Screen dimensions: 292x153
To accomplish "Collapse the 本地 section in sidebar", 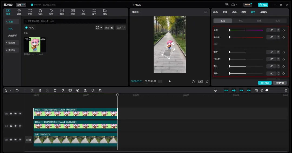I will coord(12,22).
